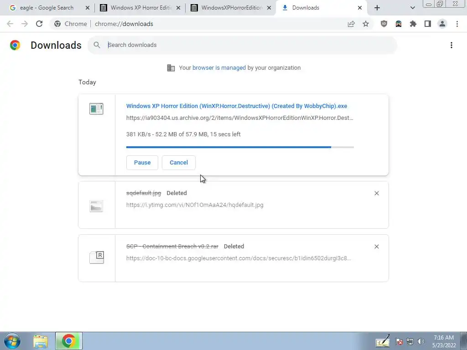Click the Chrome logo next to Downloads
This screenshot has height=350, width=467.
point(15,45)
